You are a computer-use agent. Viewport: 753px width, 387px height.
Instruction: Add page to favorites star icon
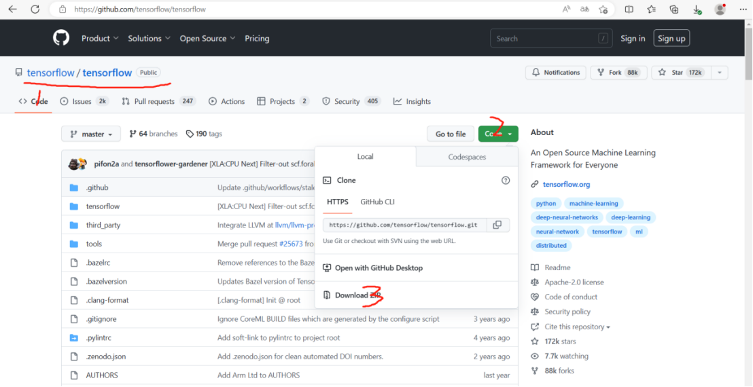point(603,9)
